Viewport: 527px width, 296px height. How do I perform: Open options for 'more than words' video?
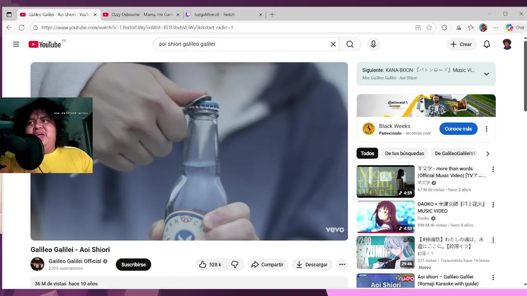(x=493, y=169)
